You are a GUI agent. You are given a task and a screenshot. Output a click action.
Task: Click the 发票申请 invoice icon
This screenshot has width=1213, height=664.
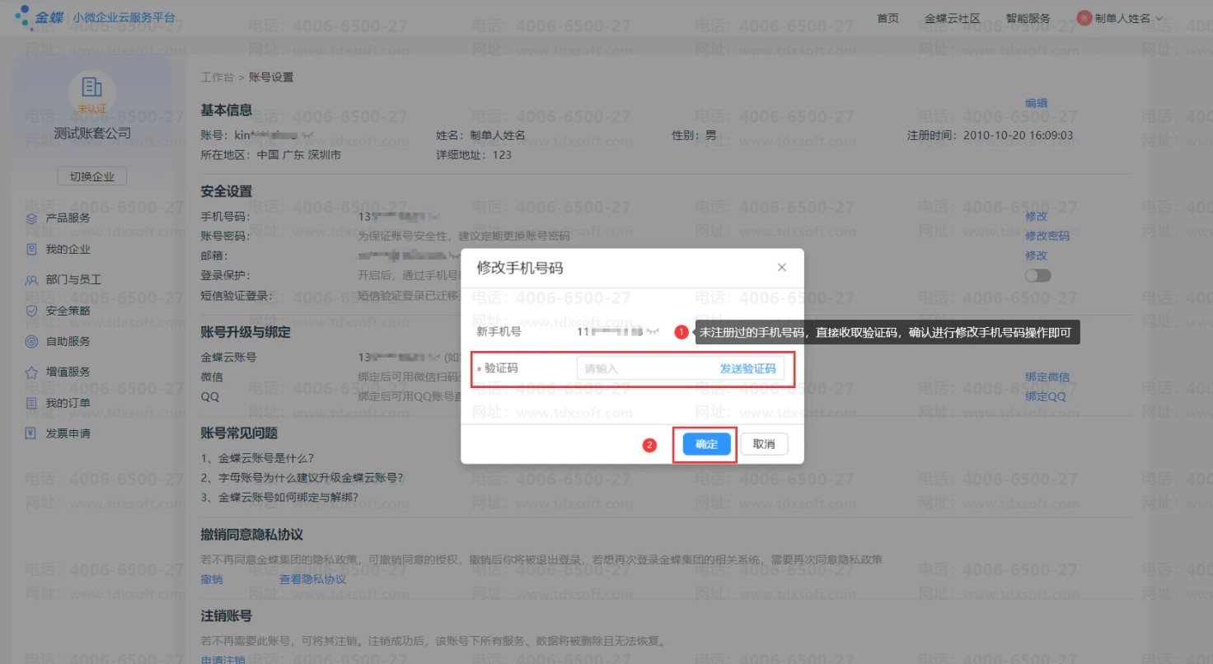[x=31, y=433]
